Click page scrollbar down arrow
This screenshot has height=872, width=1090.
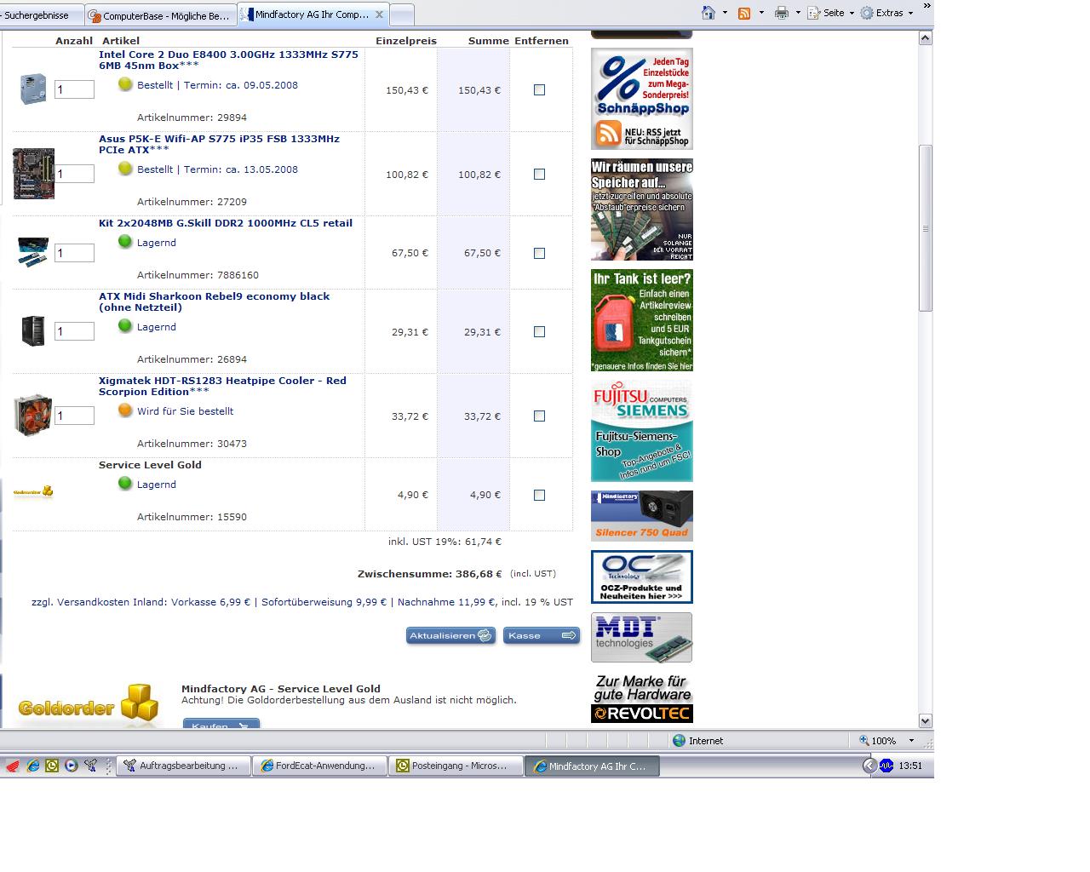click(926, 720)
